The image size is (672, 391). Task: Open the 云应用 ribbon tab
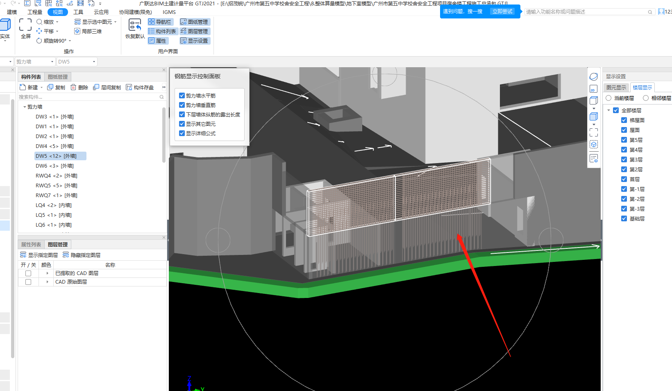coord(101,12)
